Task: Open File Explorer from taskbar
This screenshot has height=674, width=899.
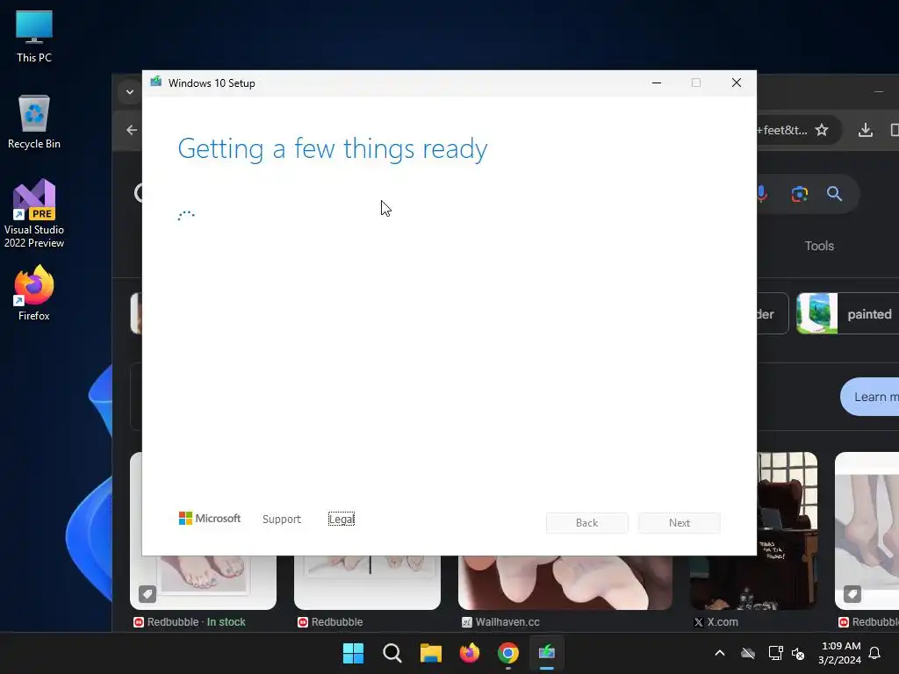Action: click(x=430, y=653)
